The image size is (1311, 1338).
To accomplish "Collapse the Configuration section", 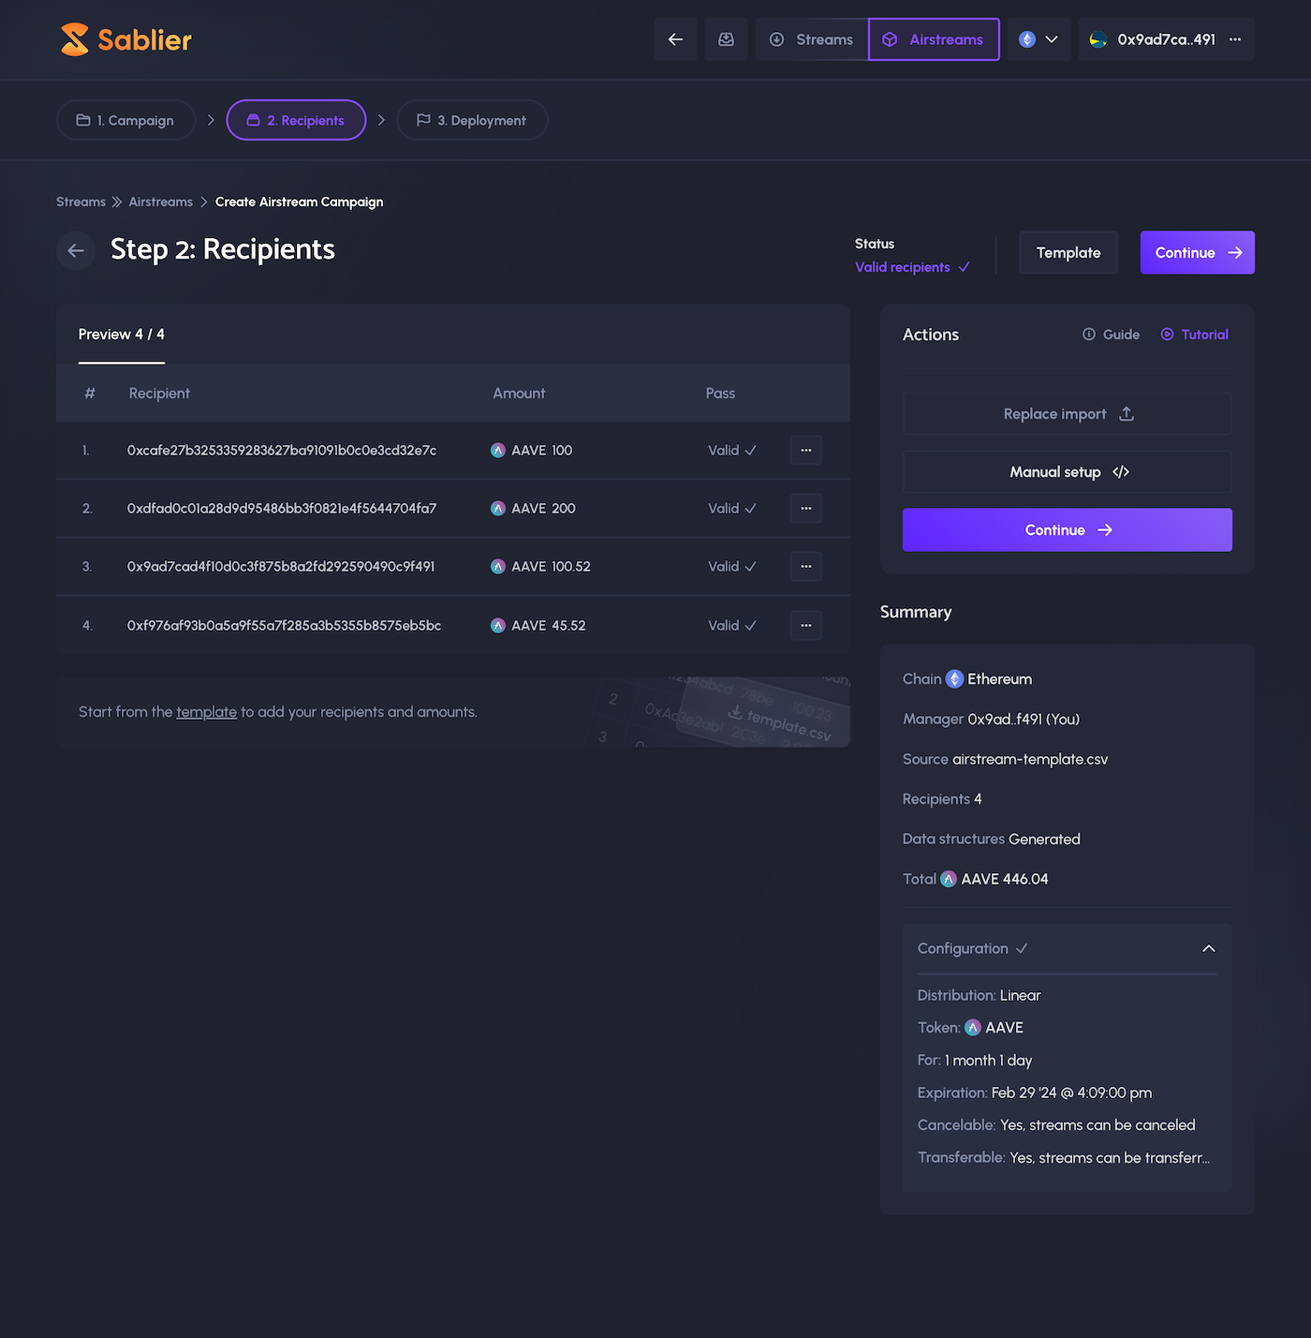I will point(1208,948).
